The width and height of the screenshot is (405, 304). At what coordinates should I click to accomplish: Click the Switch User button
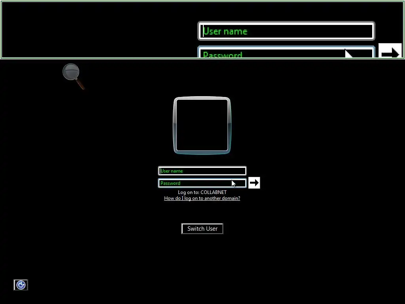tap(202, 229)
